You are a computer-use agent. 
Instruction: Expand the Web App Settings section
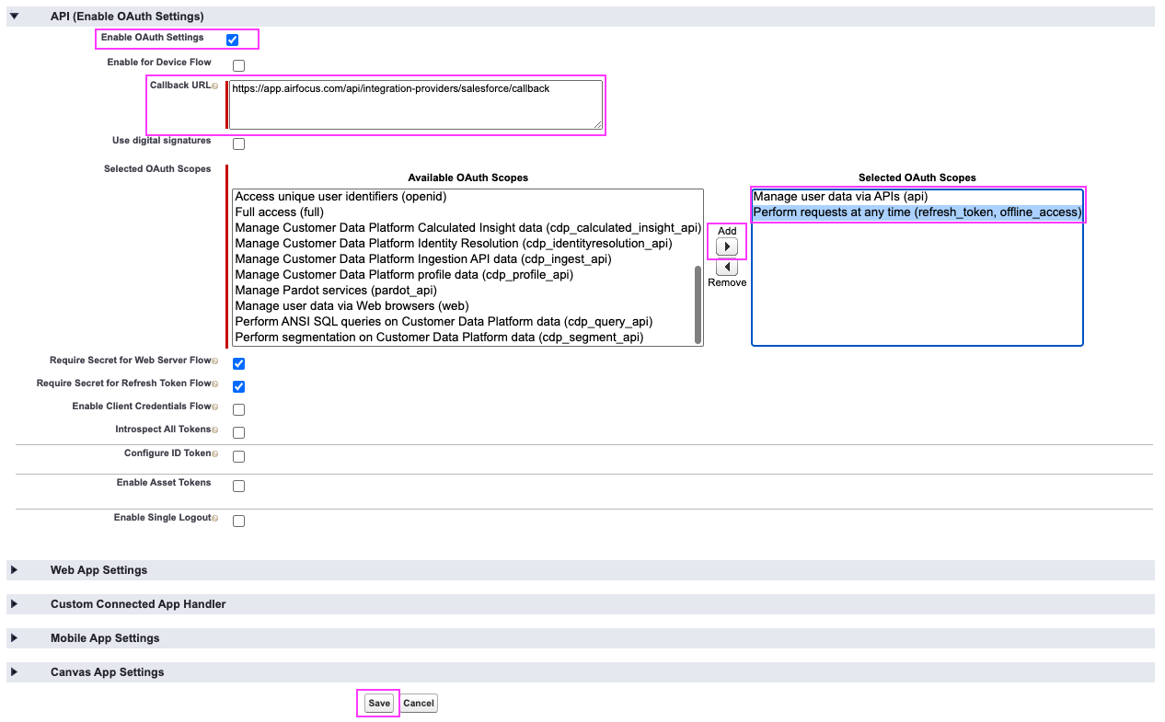tap(16, 569)
